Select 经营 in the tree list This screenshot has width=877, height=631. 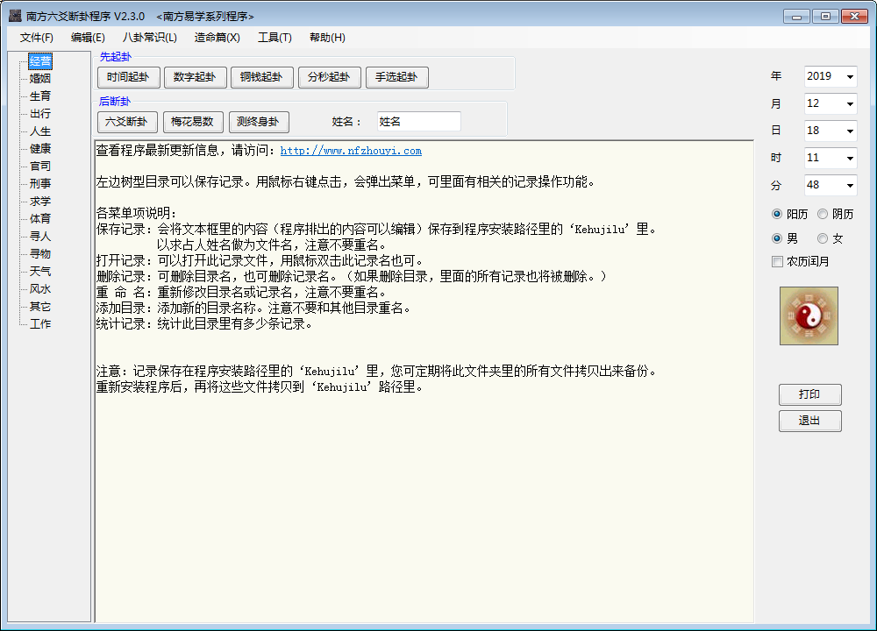coord(40,61)
